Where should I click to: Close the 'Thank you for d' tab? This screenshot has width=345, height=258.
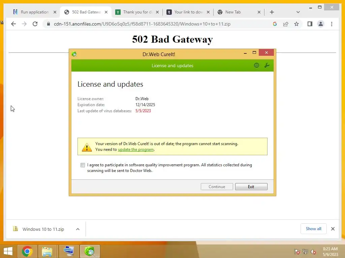[x=157, y=12]
